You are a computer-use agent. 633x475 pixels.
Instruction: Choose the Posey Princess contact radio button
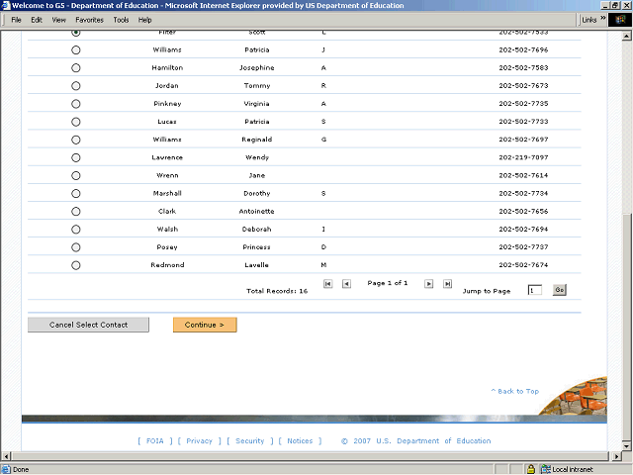[76, 247]
